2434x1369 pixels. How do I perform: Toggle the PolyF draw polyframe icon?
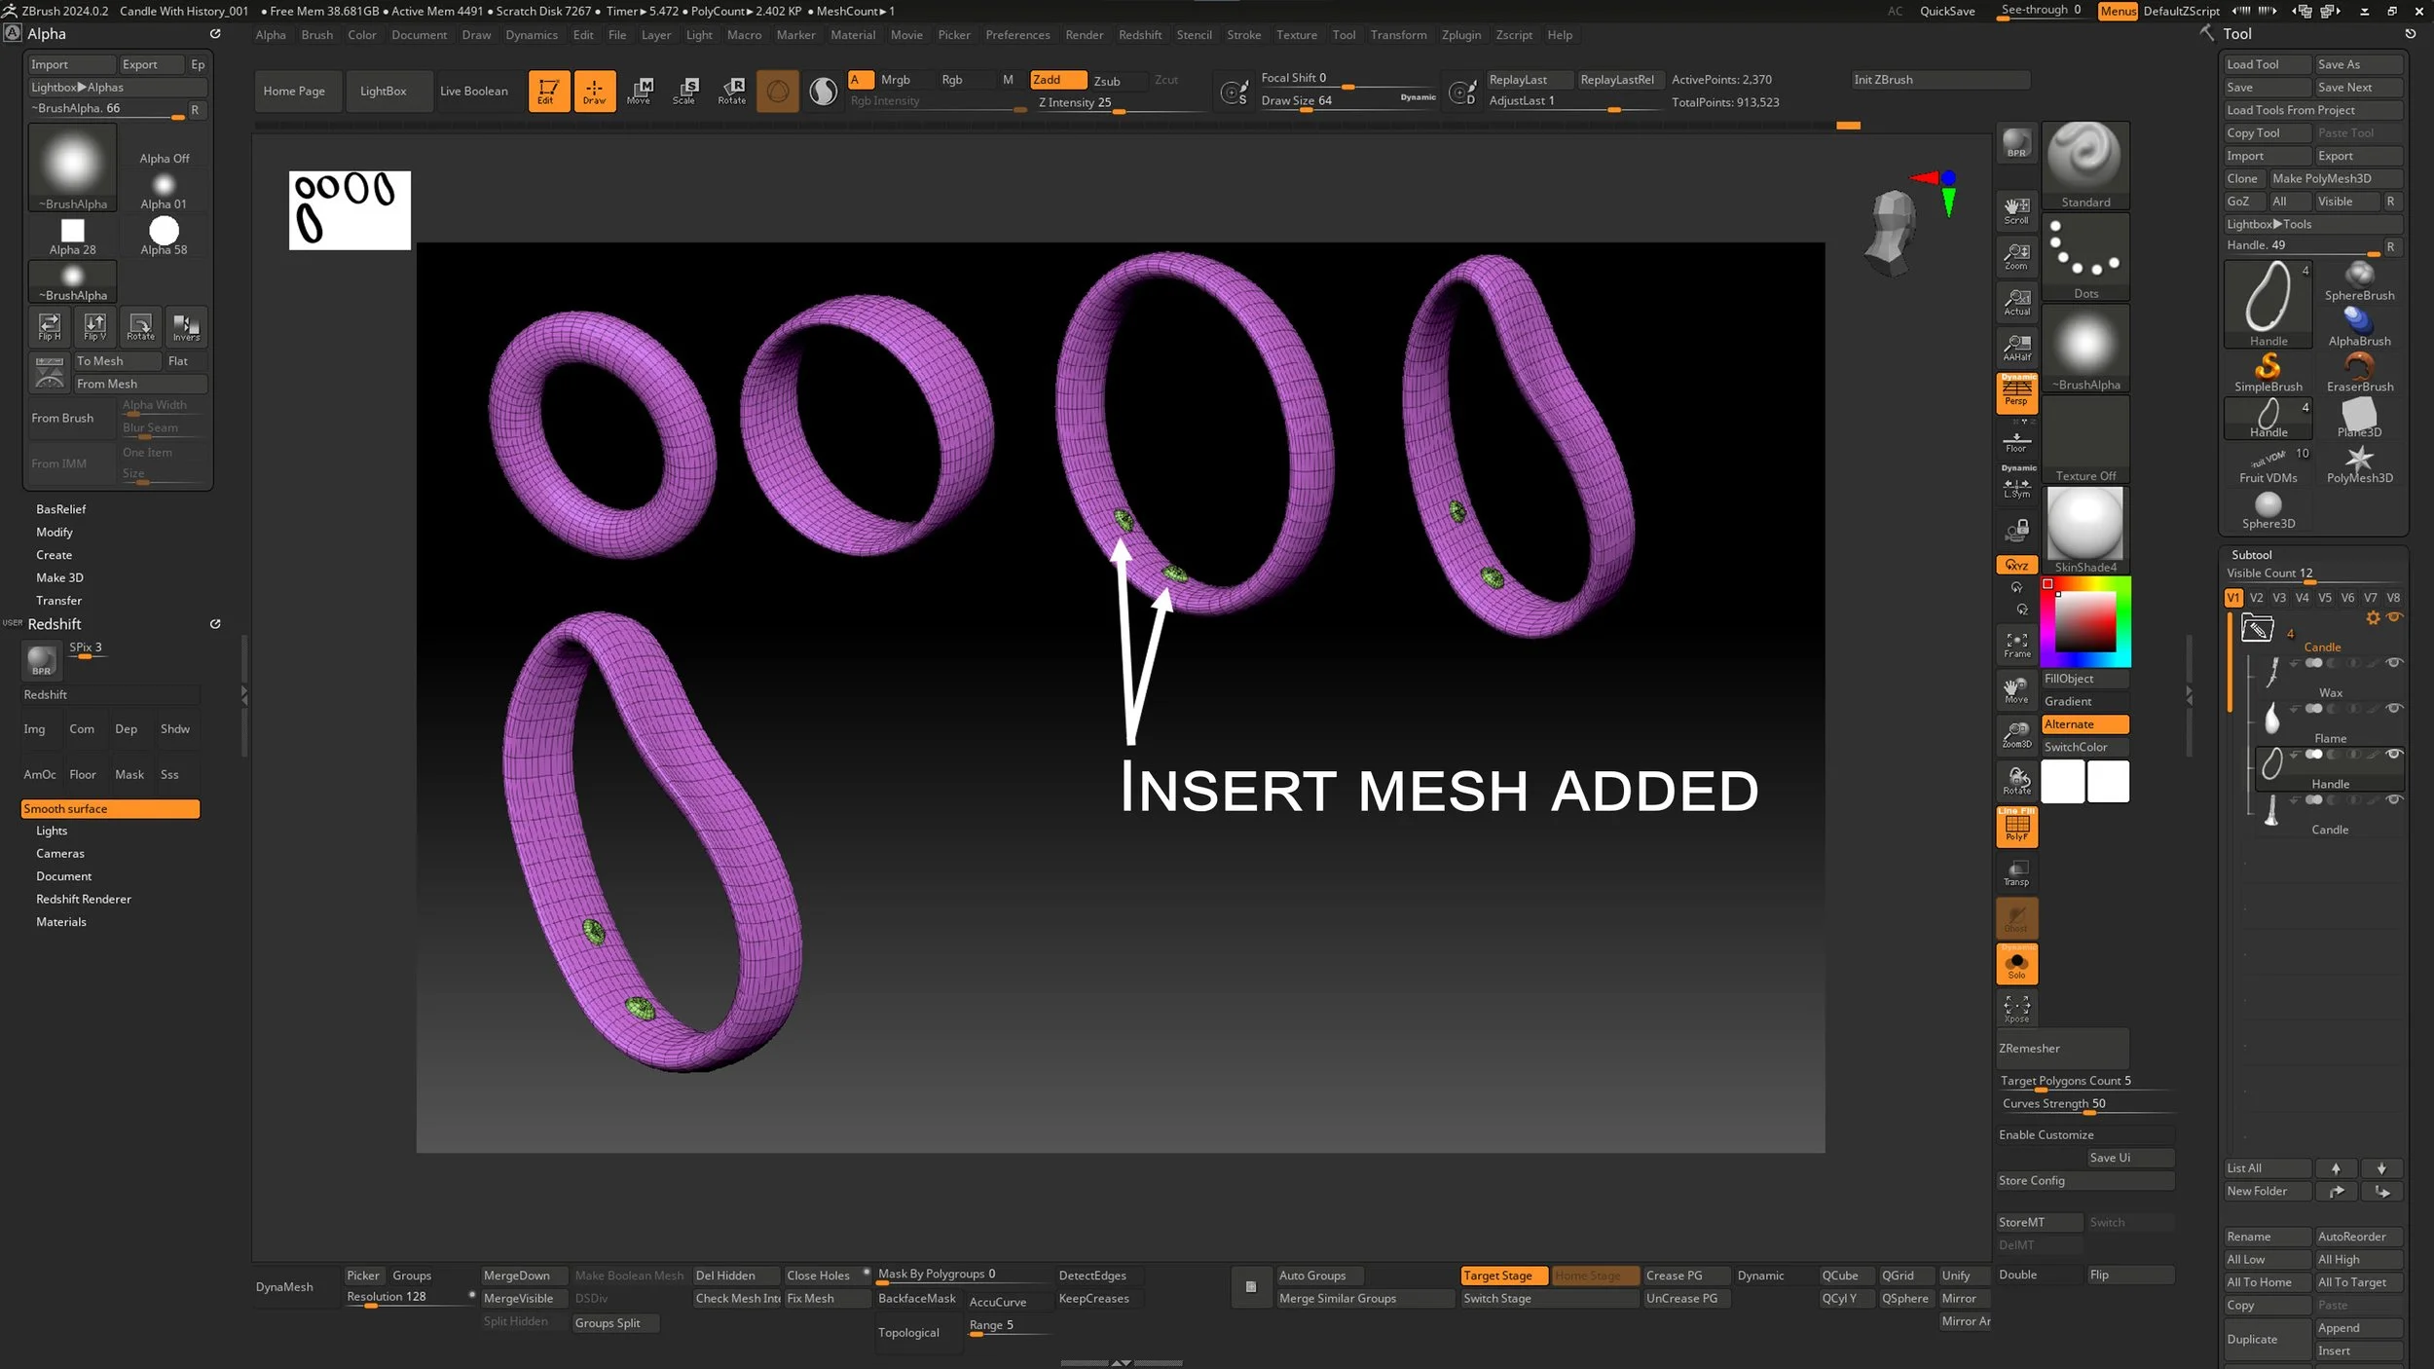[x=2016, y=828]
